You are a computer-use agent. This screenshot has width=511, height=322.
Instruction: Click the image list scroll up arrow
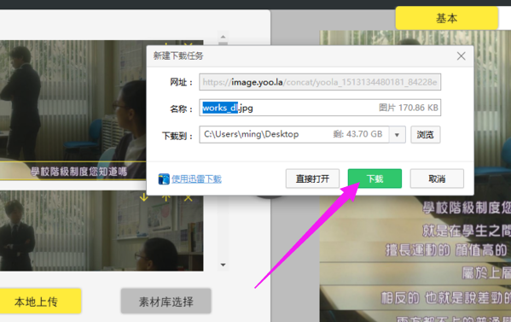[x=223, y=37]
